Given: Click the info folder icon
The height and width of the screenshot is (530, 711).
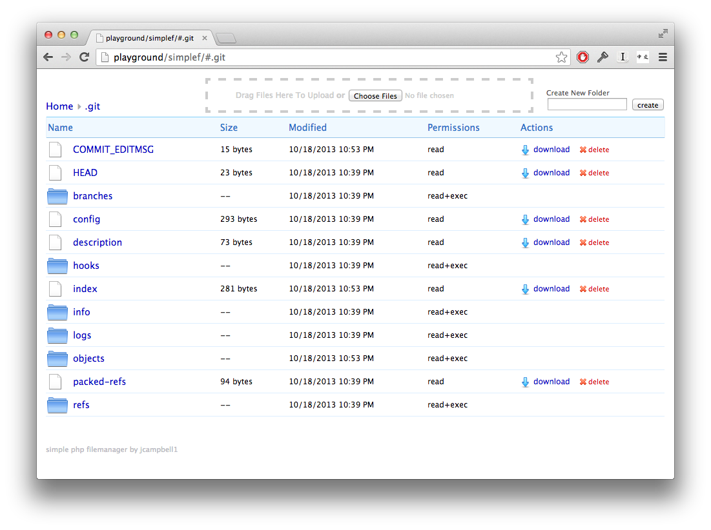Looking at the screenshot, I should [x=57, y=312].
